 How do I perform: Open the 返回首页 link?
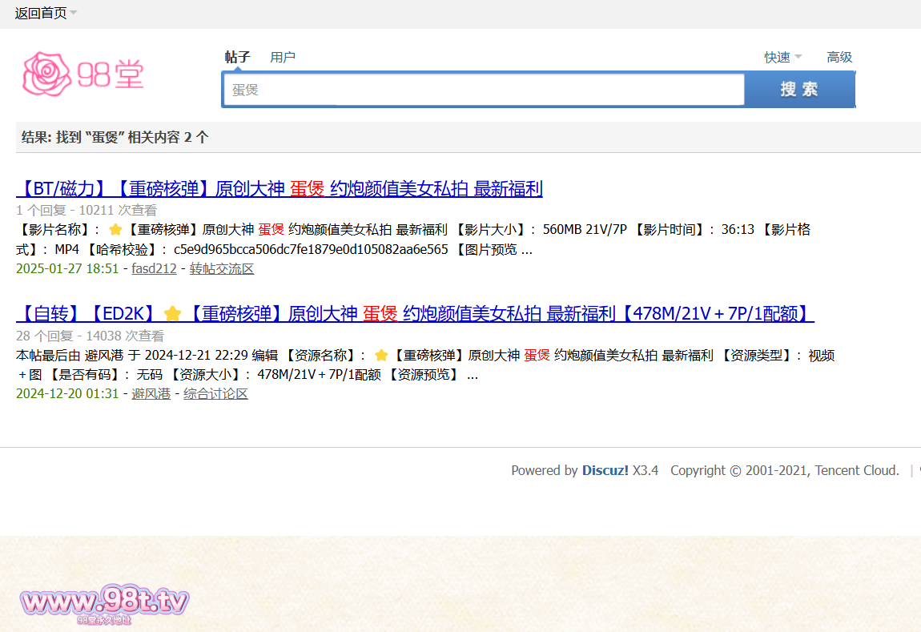(40, 13)
